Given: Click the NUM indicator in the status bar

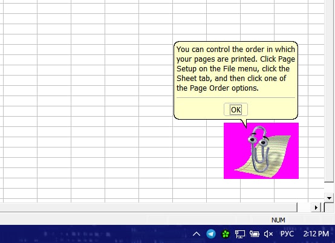Looking at the screenshot, I should pyautogui.click(x=278, y=220).
